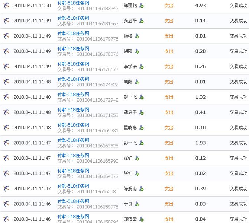249x223 pixels.
Task: Click add-contact icon beside 郑清云
Action: click(142, 219)
